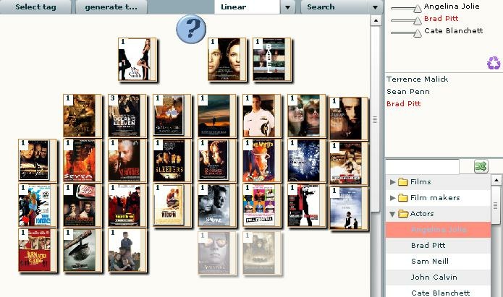The image size is (503, 297).
Task: Expand the Films folder
Action: [392, 182]
